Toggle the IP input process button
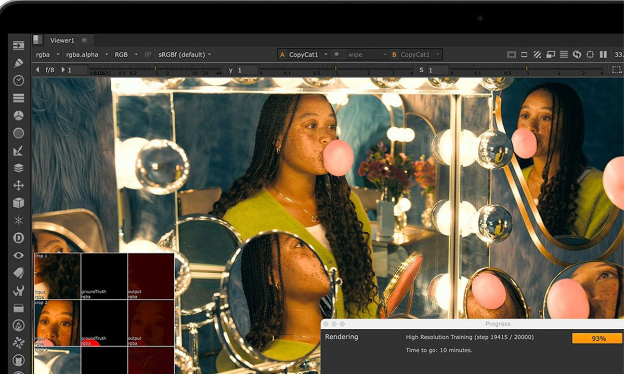The height and width of the screenshot is (374, 624). click(x=148, y=55)
